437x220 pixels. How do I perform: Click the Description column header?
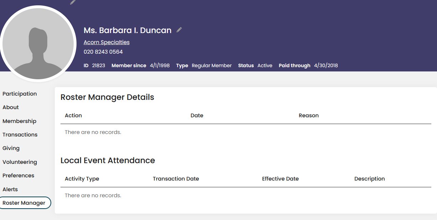pyautogui.click(x=369, y=179)
